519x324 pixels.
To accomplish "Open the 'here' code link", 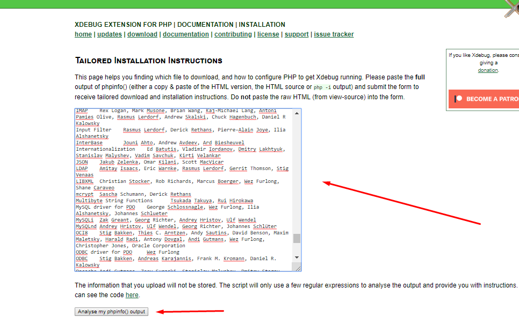I will (132, 295).
